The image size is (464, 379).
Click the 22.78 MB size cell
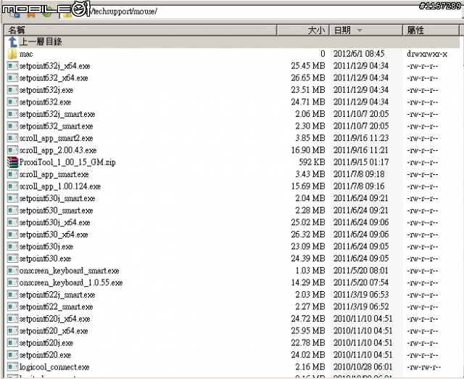point(308,343)
